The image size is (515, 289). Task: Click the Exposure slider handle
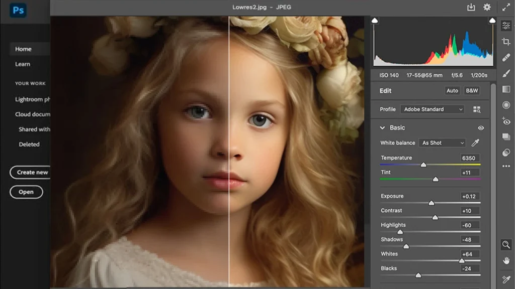tap(431, 203)
